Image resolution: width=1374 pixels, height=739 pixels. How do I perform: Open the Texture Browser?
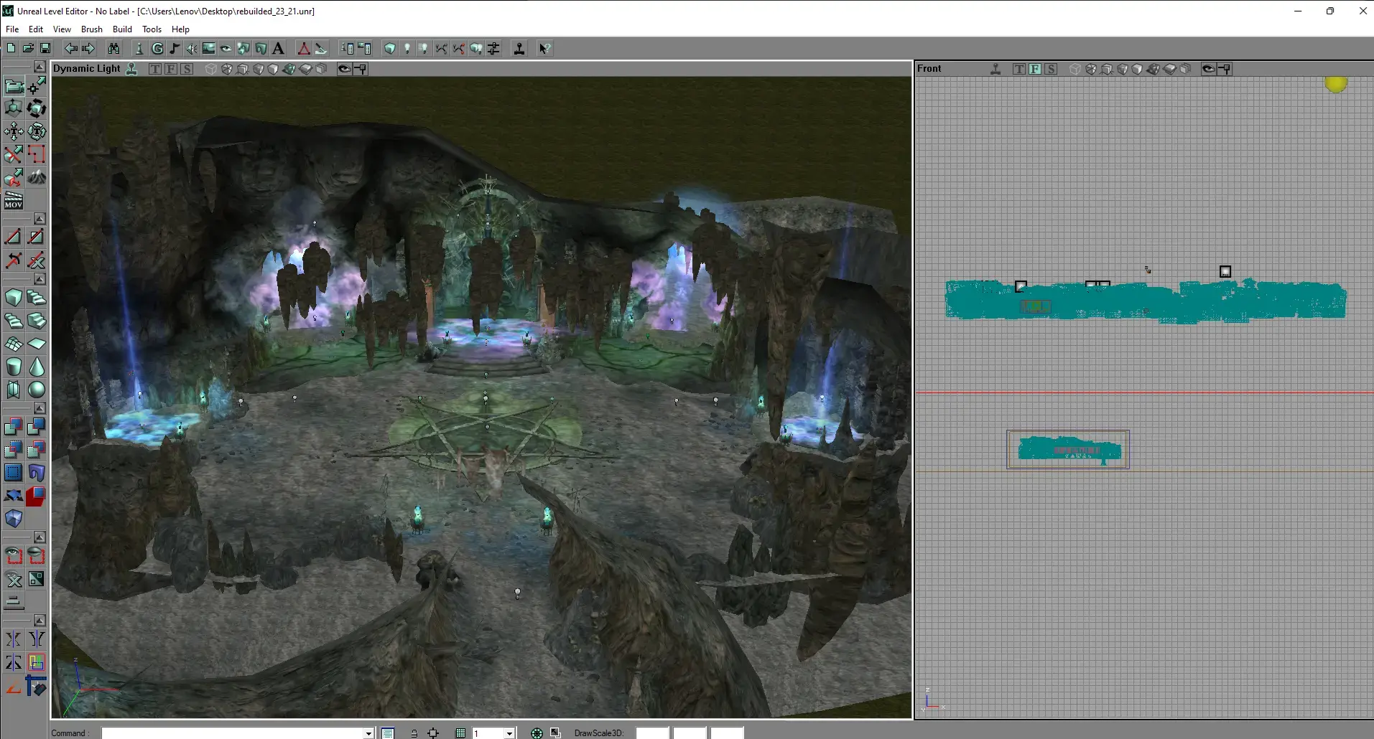click(x=209, y=49)
